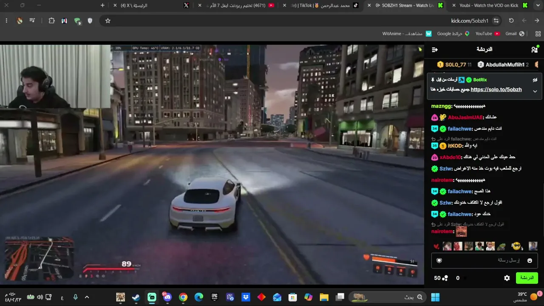
Task: Open Discord from the taskbar
Action: tap(167, 297)
